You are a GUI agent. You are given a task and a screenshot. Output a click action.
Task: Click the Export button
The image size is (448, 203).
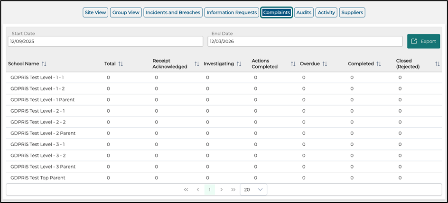coord(423,41)
